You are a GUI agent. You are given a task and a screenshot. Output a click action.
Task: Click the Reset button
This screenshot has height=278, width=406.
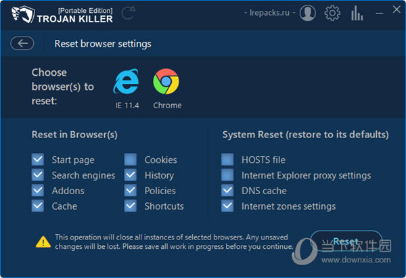pyautogui.click(x=346, y=241)
